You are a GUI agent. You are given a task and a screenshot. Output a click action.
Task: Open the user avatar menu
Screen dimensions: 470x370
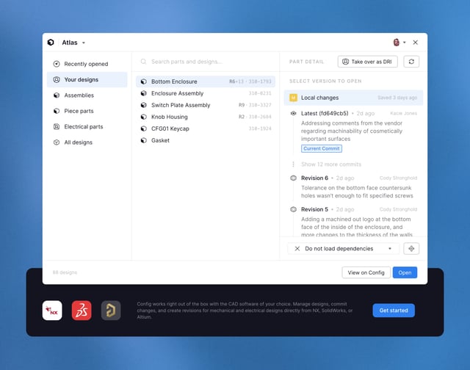pos(399,43)
